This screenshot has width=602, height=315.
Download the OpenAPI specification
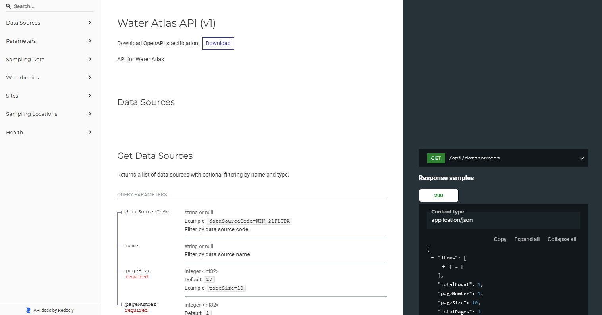point(218,43)
